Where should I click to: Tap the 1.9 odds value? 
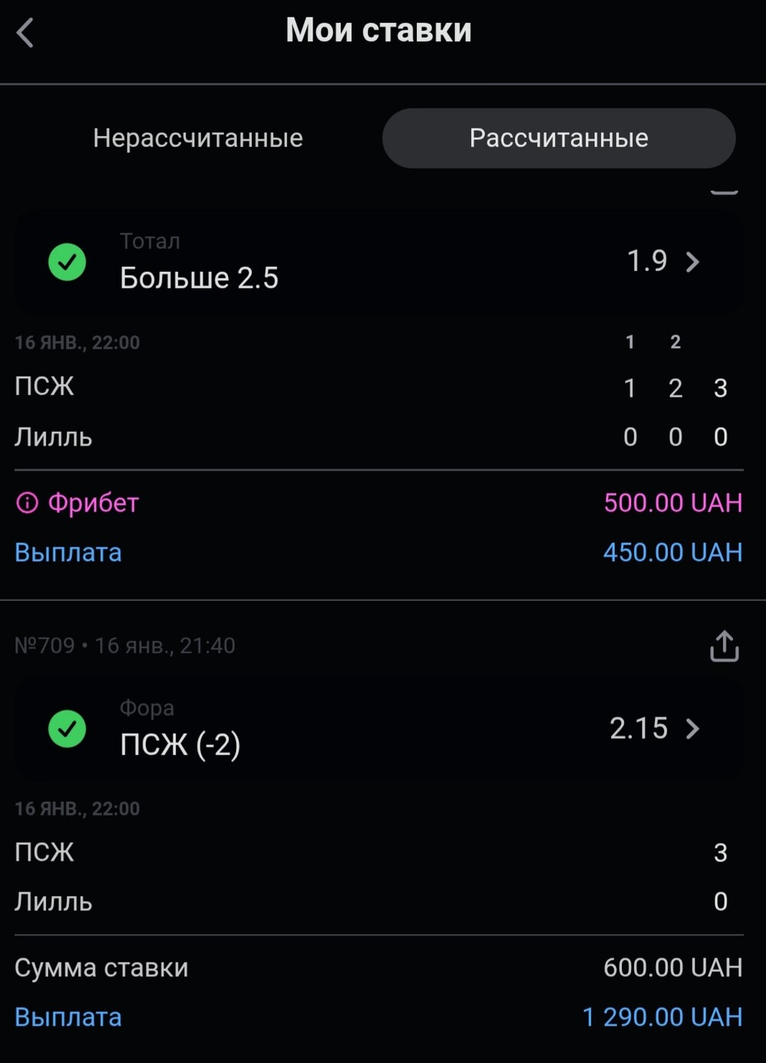(x=647, y=261)
